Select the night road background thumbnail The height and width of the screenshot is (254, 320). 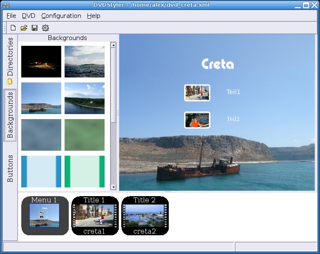pyautogui.click(x=41, y=62)
